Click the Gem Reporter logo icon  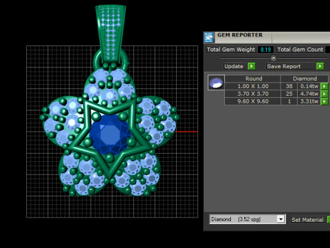click(x=209, y=37)
